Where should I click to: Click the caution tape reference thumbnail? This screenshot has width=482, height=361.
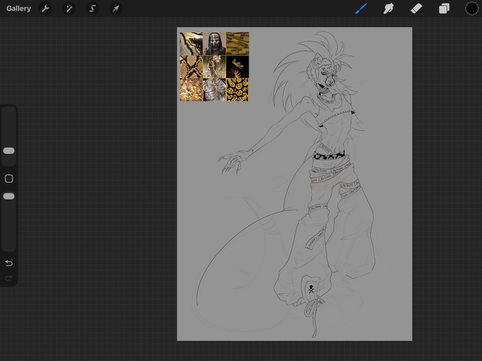tap(237, 44)
